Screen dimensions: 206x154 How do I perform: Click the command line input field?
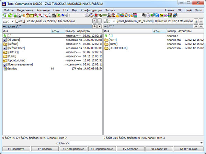pos(134,143)
